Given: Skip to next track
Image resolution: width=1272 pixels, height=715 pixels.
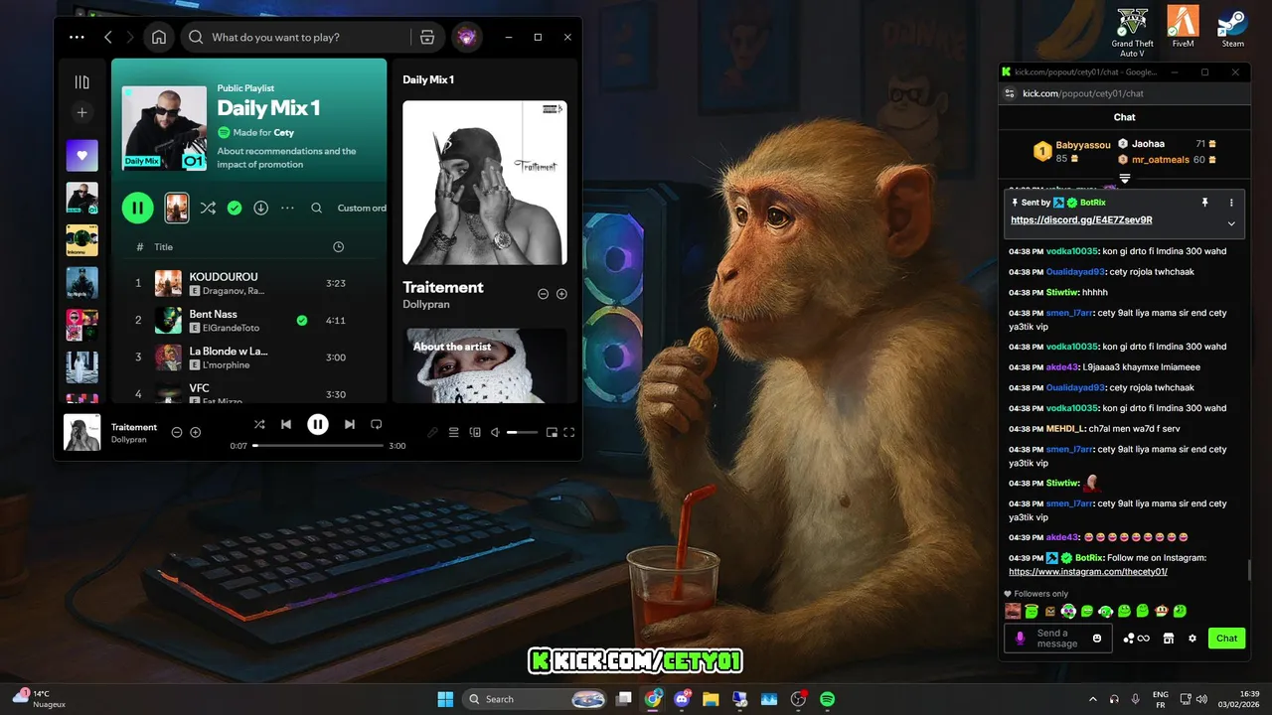Looking at the screenshot, I should (349, 424).
